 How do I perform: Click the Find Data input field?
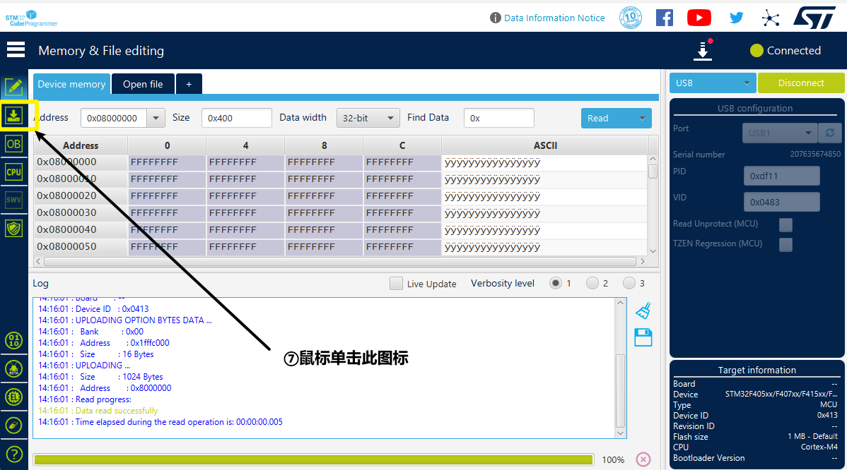click(498, 119)
